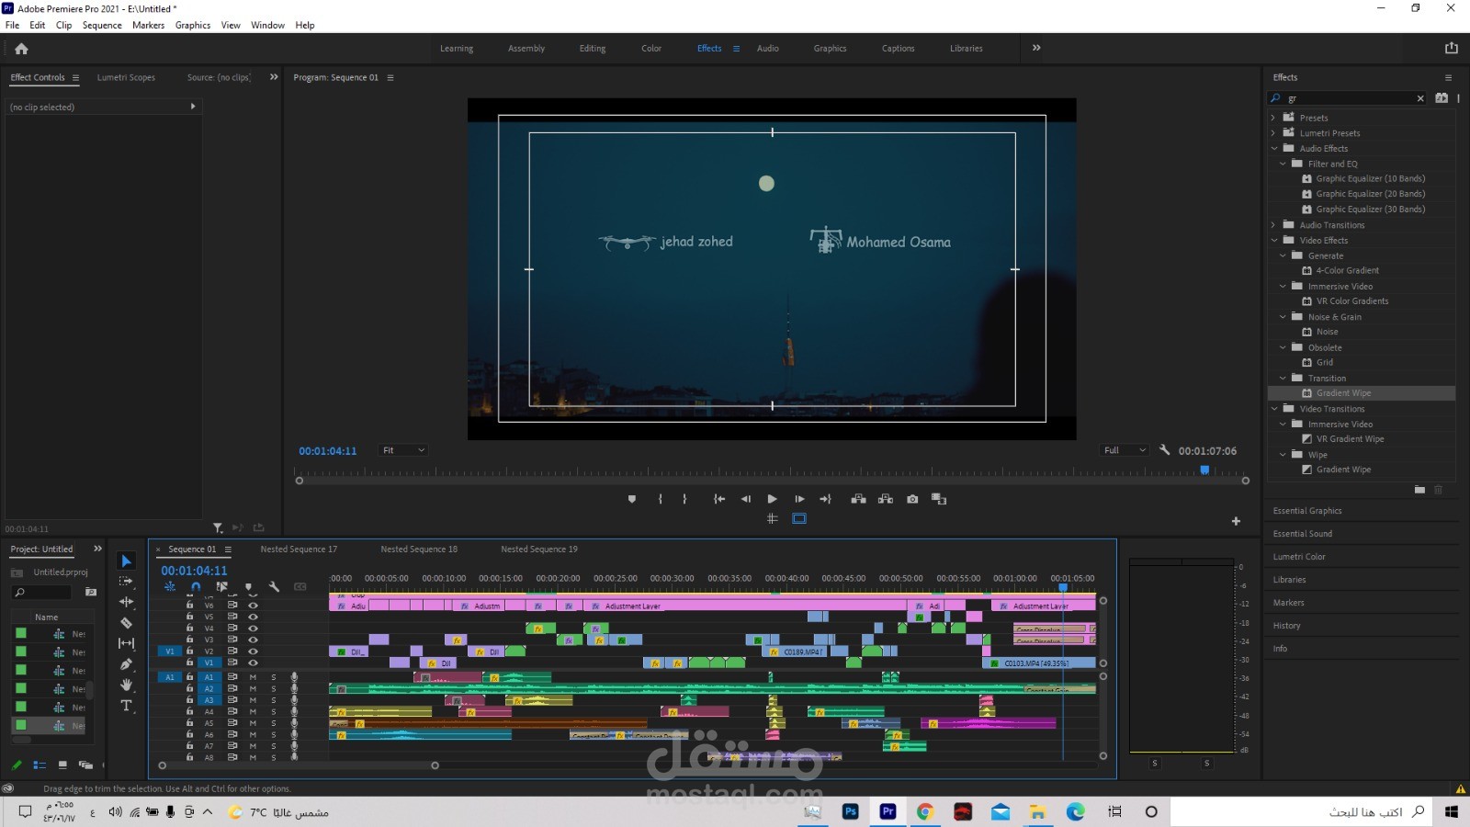The width and height of the screenshot is (1470, 827).
Task: Switch to the Editing workspace
Action: [x=593, y=49]
